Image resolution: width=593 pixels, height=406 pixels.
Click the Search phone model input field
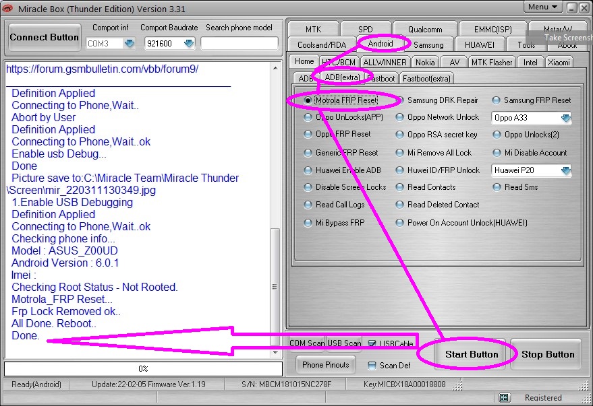(x=239, y=43)
